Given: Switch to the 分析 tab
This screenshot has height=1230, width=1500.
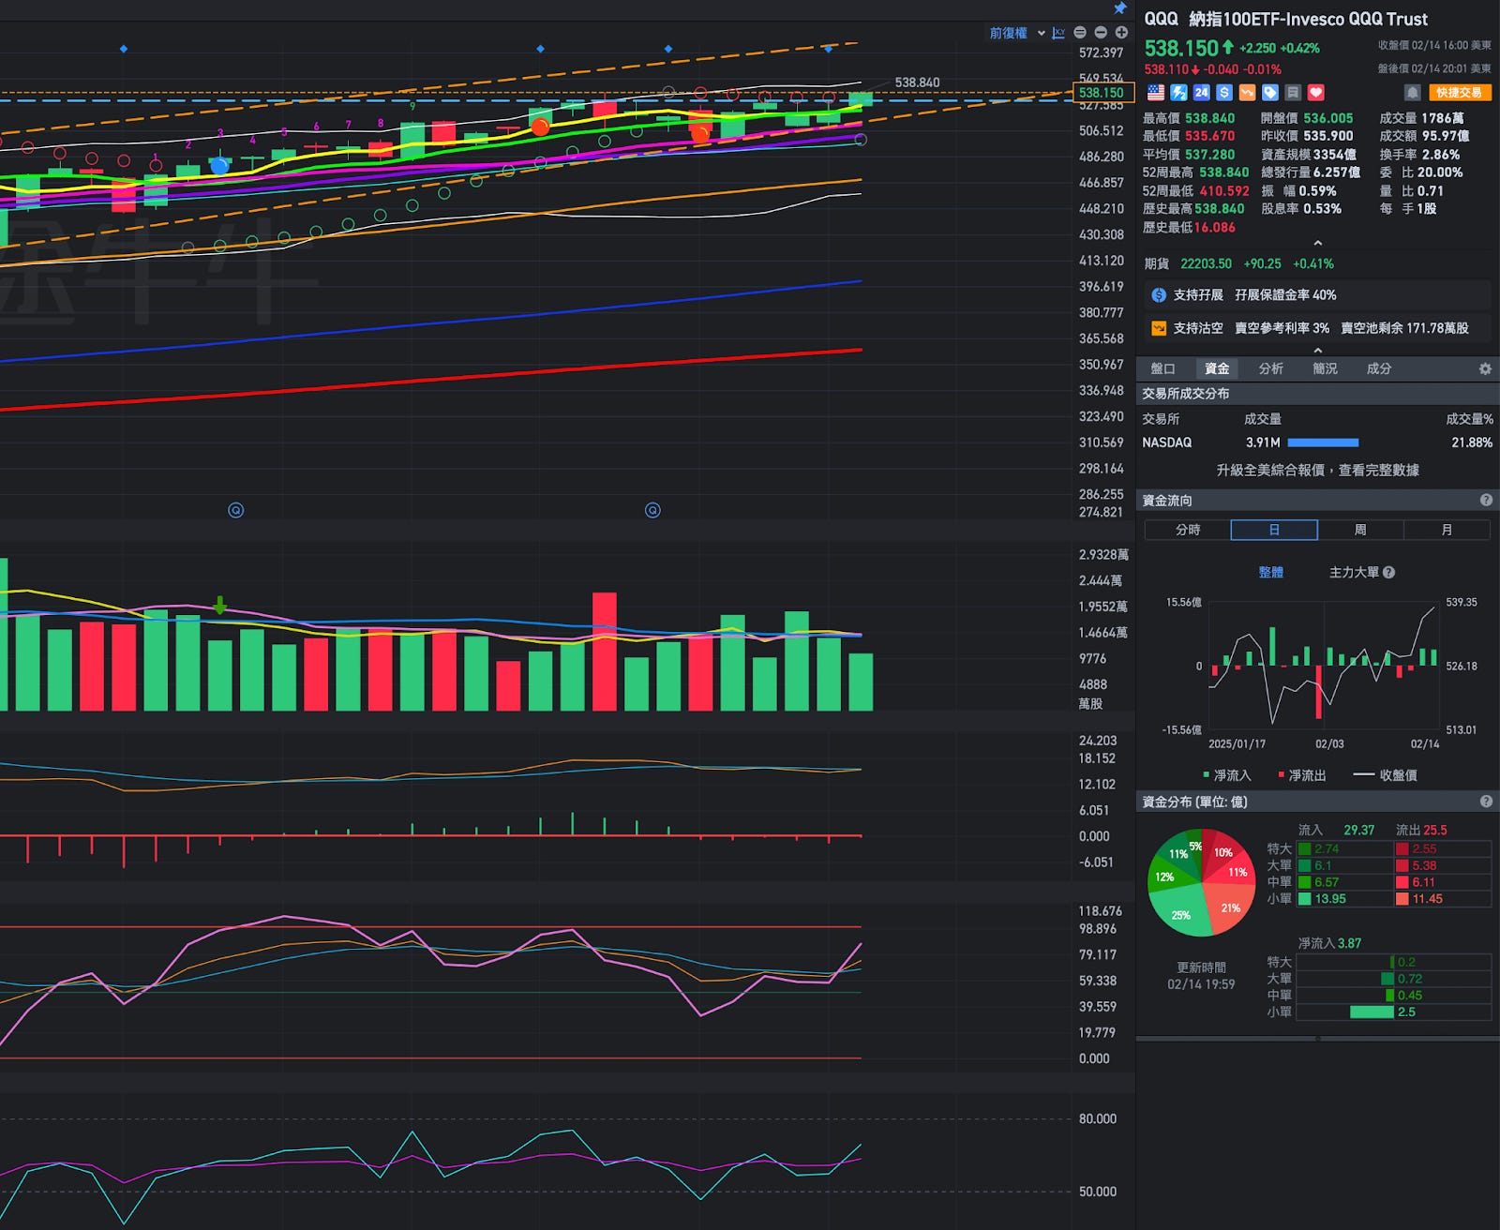Looking at the screenshot, I should tap(1271, 369).
